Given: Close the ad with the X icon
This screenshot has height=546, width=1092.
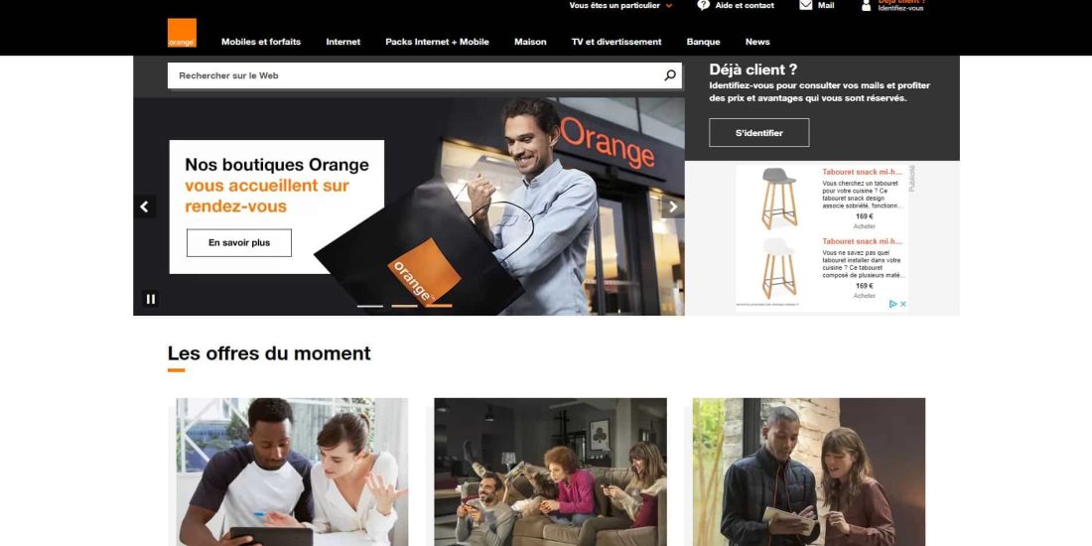Looking at the screenshot, I should tap(903, 304).
